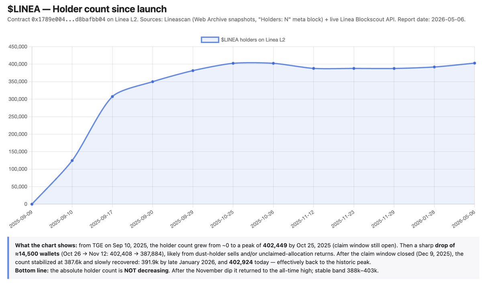Click the y-axis label 50,000

[18, 187]
